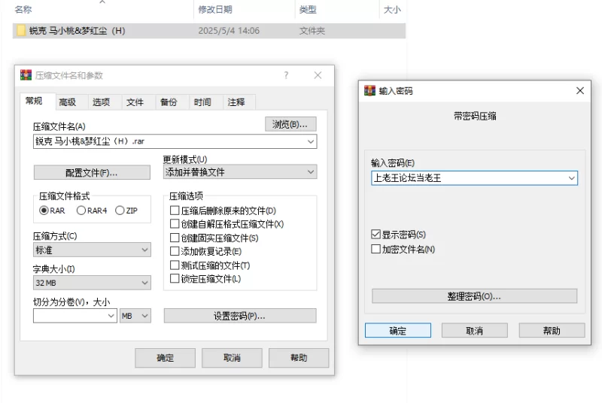Image resolution: width=602 pixels, height=403 pixels.
Task: Click the WinRAR icon in archive dialog title bar
Action: coord(26,75)
